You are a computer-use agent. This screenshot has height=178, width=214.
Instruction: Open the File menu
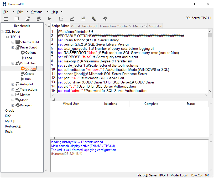6,12
